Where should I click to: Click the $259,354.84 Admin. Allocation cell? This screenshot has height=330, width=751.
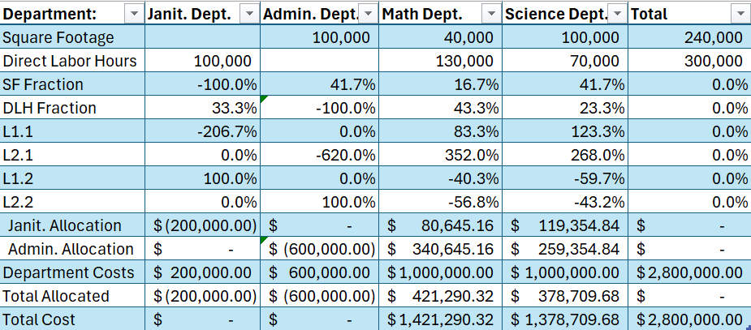(x=565, y=249)
